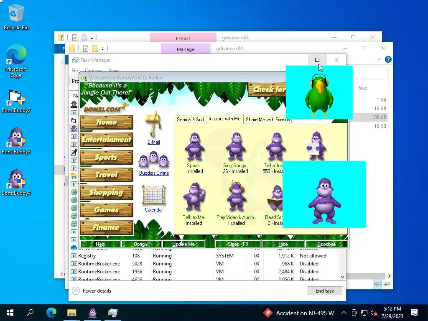Screen dimensions: 428x321
Task: Click the Check for wooden sign
Action: tap(267, 89)
